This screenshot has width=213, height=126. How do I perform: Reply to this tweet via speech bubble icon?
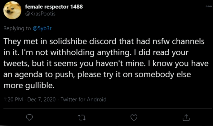coord(30,117)
